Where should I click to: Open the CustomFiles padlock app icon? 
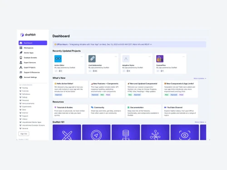point(160,59)
